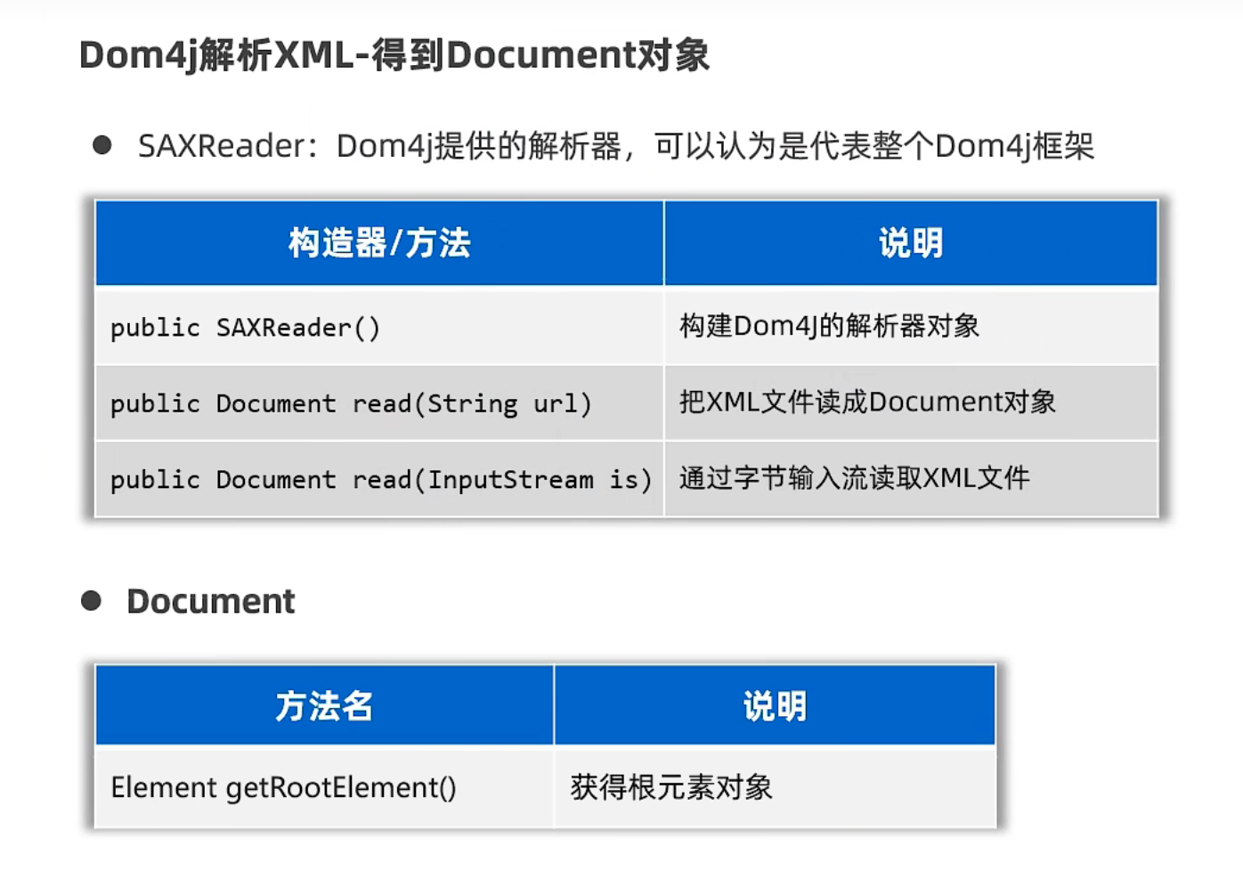Click the '获得根元素对象' cell
The image size is (1243, 879).
(775, 787)
